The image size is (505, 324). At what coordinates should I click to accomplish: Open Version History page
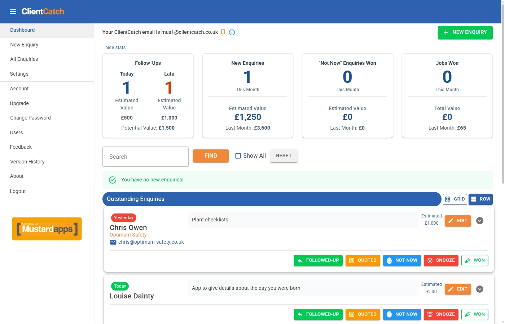(x=47, y=162)
